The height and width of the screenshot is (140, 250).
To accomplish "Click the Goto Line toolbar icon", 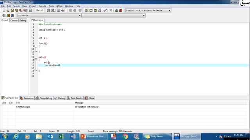I will click(x=63, y=10).
